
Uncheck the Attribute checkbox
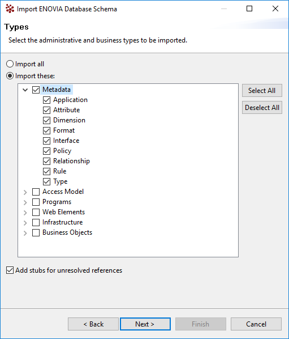[46, 110]
